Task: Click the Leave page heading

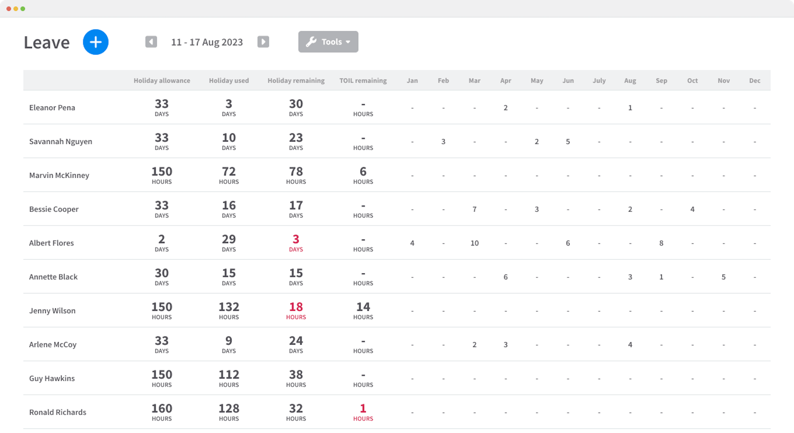Action: 47,42
